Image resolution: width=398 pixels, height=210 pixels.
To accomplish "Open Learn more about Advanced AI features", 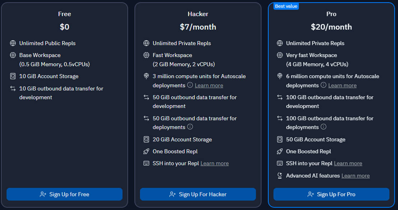I will [355, 176].
